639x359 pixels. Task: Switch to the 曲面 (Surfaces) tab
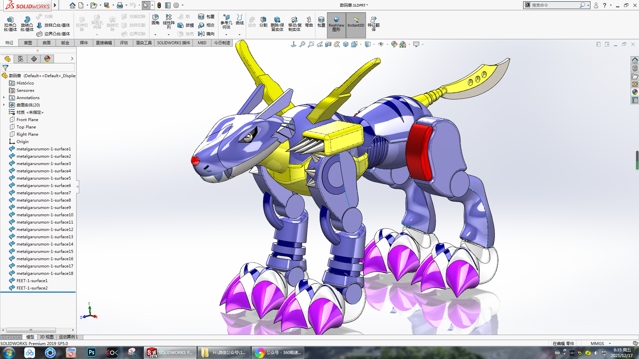tap(47, 43)
